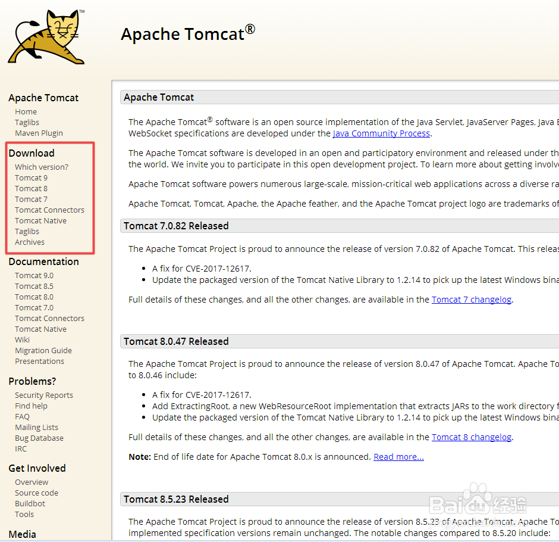The image size is (559, 542).
Task: Open the Presentations link
Action: click(40, 362)
